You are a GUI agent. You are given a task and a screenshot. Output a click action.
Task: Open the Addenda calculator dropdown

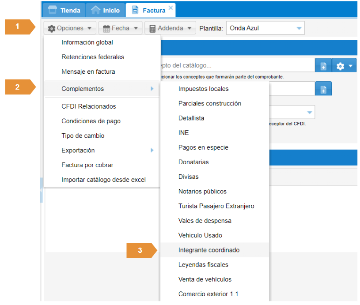pos(170,28)
